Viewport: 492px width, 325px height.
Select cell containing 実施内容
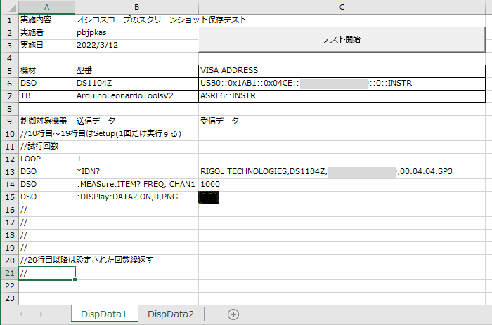point(47,20)
